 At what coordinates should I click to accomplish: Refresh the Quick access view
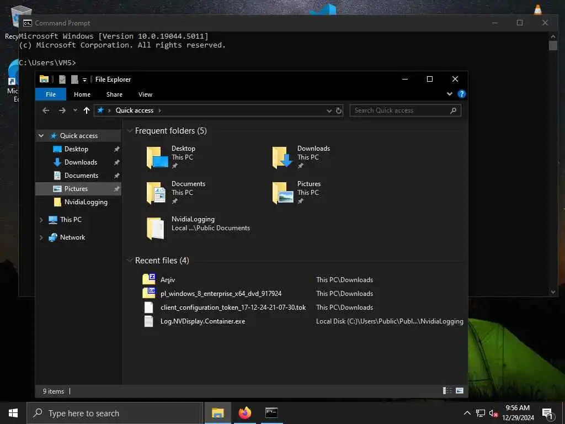(x=339, y=110)
